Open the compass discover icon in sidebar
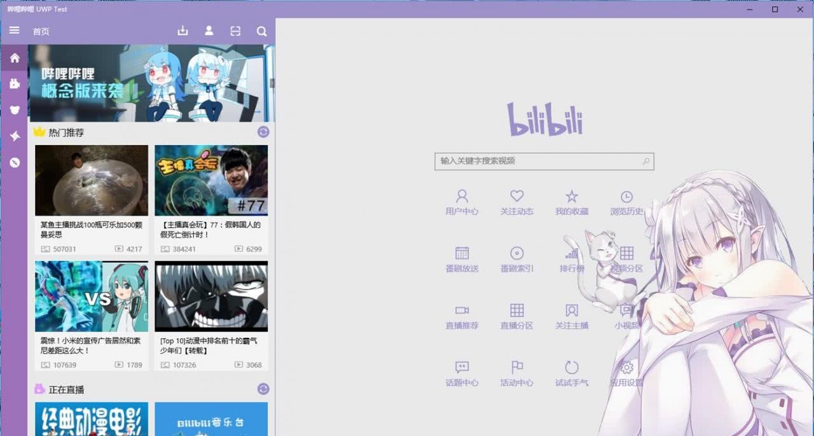 point(14,162)
